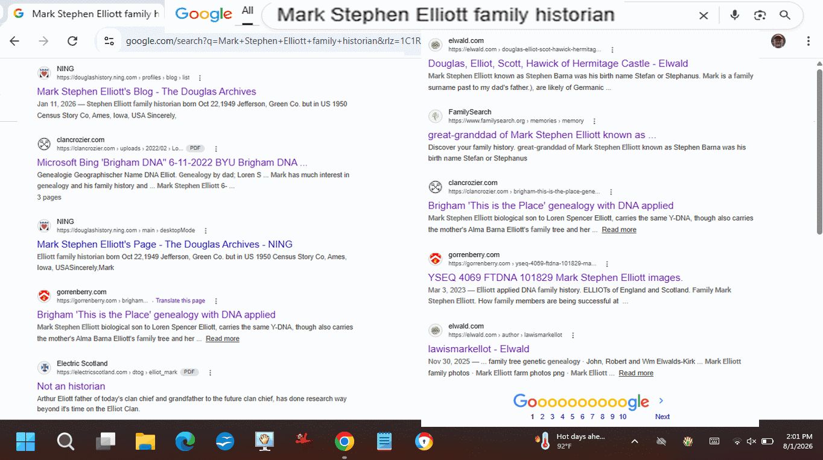
Task: Open options for the lawismarkellot Elwald result
Action: tap(573, 335)
